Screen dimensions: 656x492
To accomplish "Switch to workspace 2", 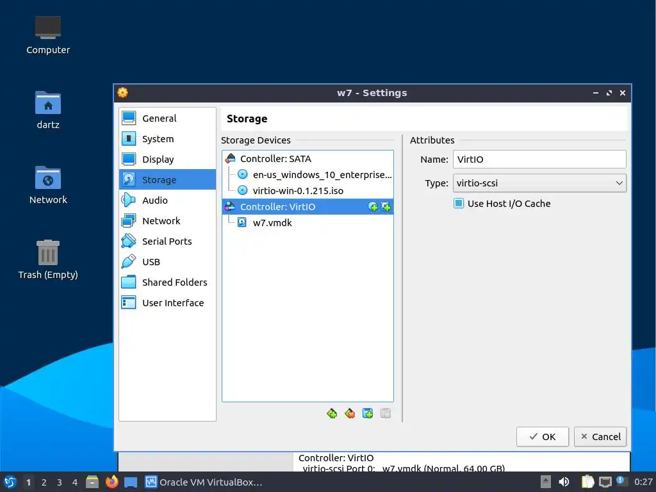I will [x=44, y=482].
